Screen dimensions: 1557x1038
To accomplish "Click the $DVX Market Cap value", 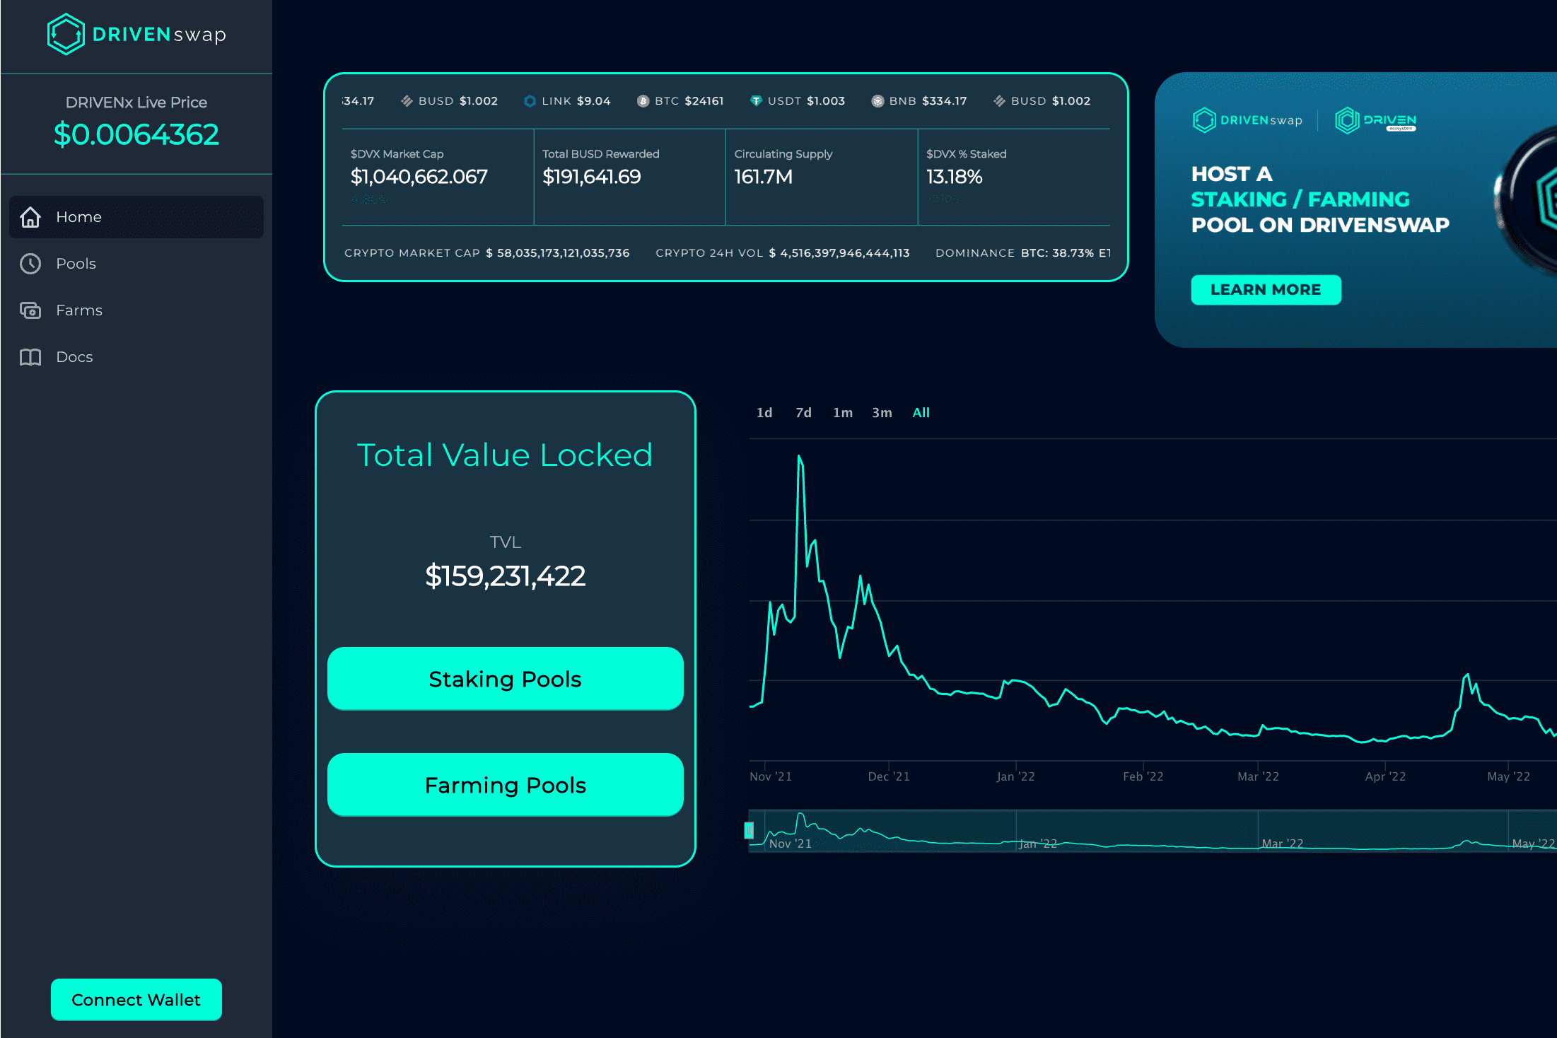I will point(419,177).
